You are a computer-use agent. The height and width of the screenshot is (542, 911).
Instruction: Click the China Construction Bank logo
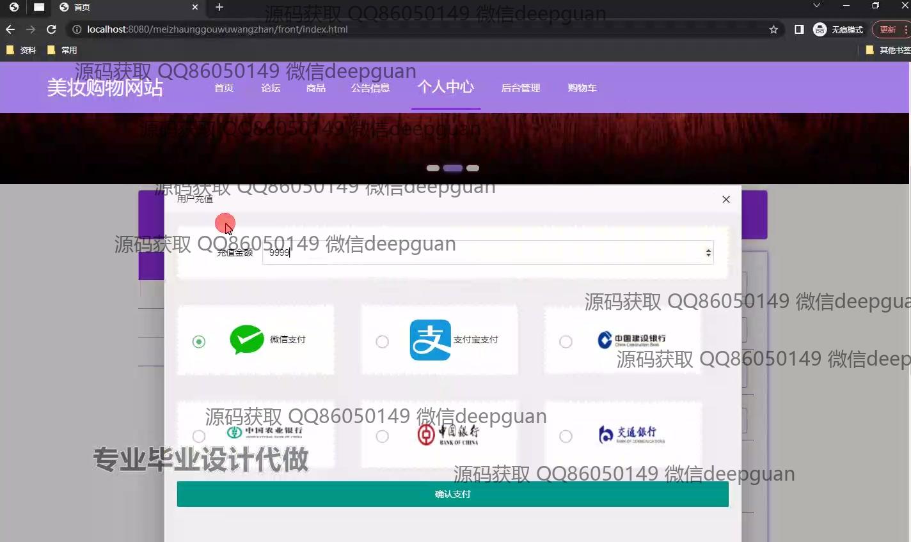pyautogui.click(x=631, y=339)
